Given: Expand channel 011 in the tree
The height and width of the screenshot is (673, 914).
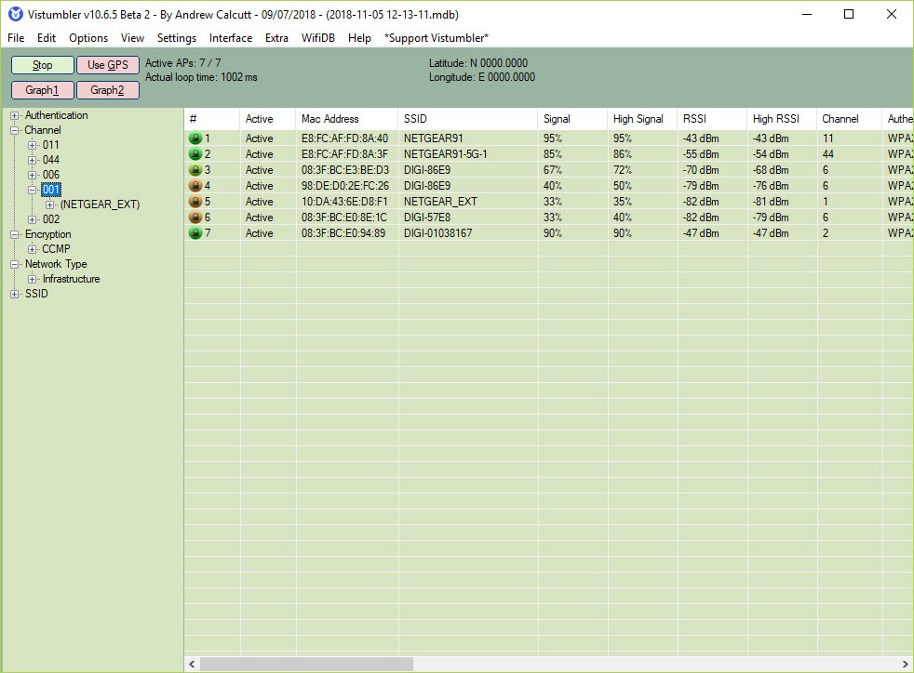Looking at the screenshot, I should [33, 146].
